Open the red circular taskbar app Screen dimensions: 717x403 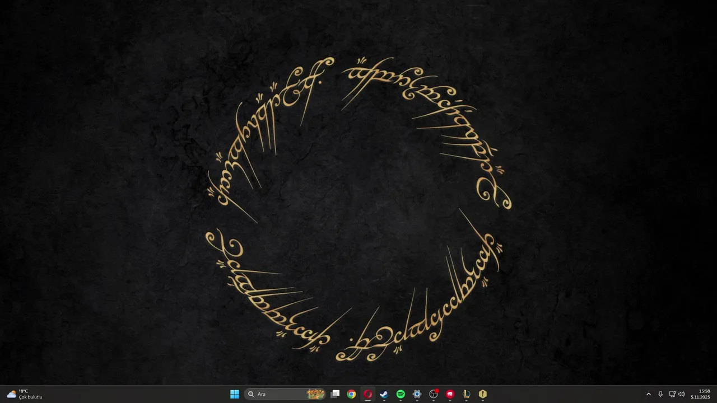click(x=450, y=394)
